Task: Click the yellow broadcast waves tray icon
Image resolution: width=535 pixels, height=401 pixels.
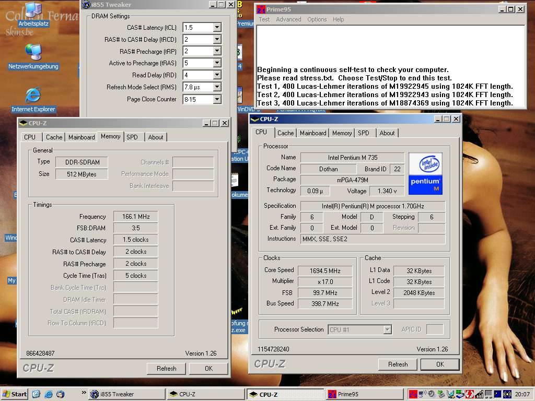Action: (507, 394)
